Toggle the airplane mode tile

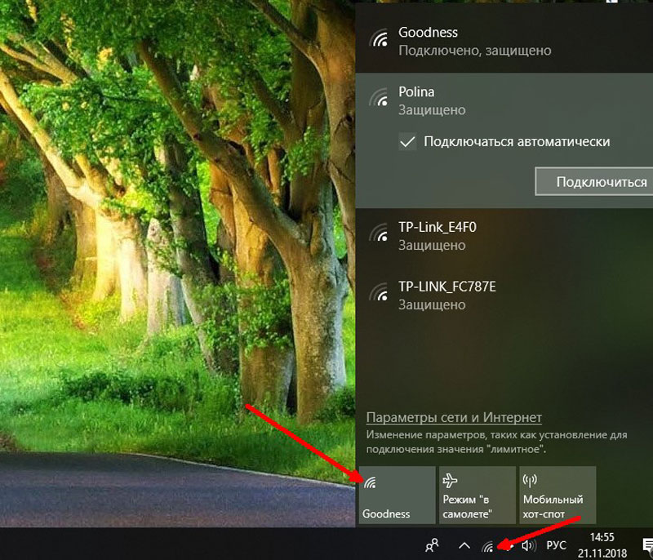click(478, 495)
